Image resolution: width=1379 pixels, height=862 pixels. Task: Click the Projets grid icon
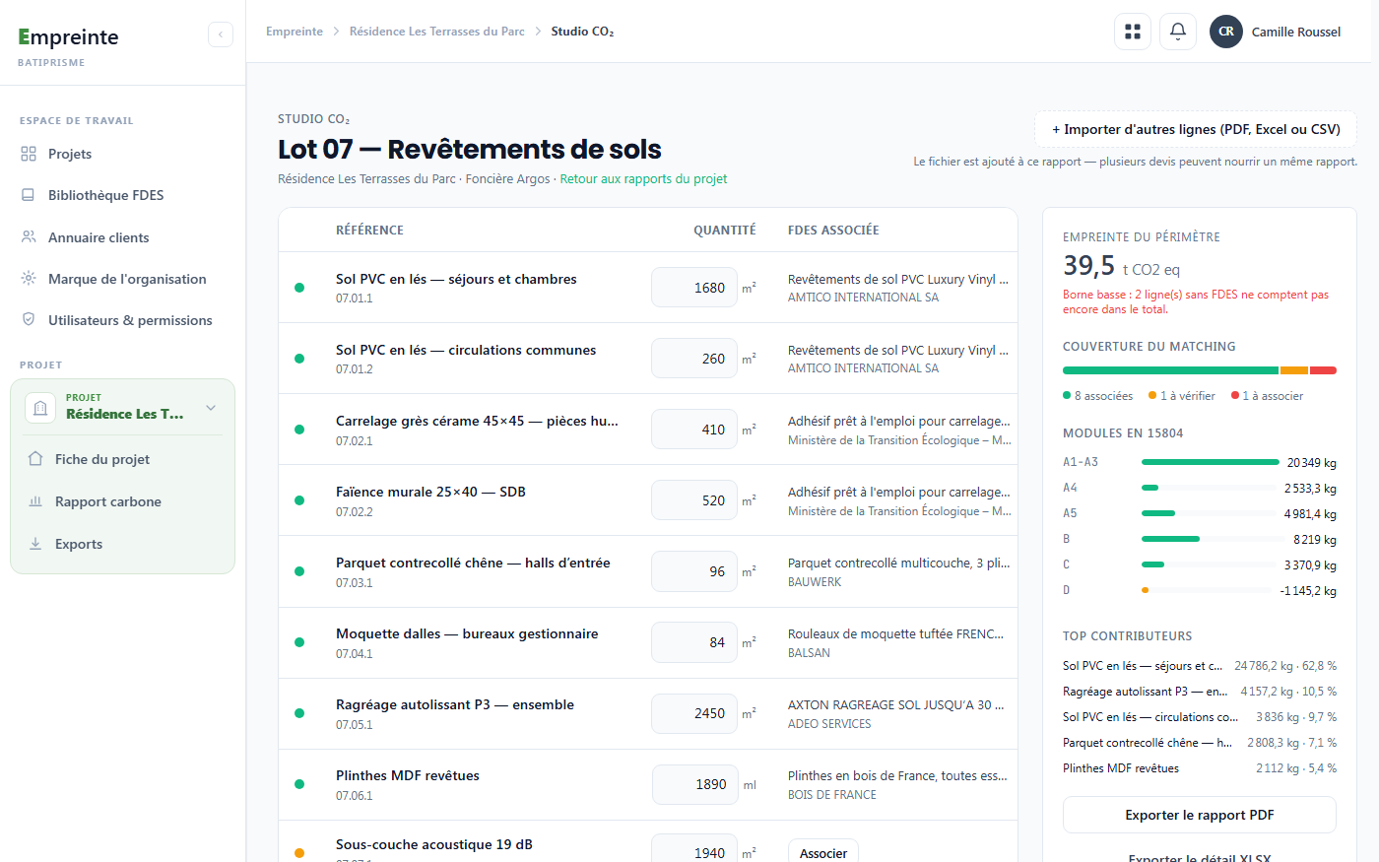pyautogui.click(x=29, y=154)
